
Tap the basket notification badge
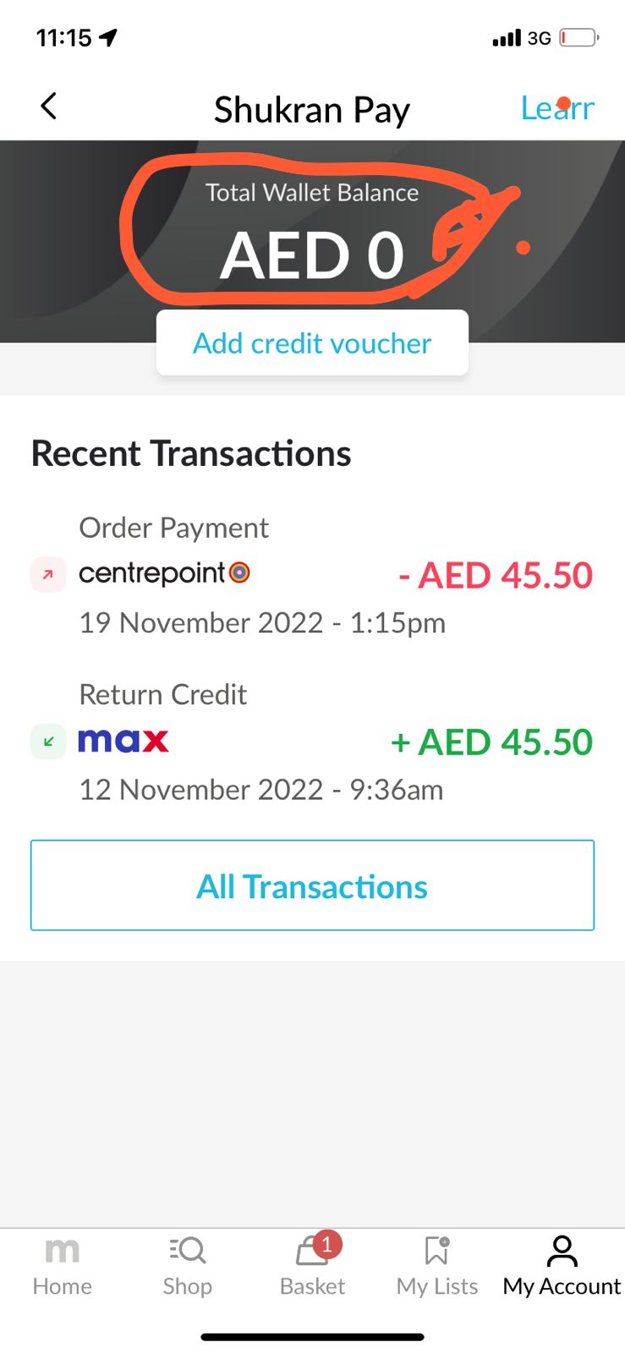[326, 1244]
